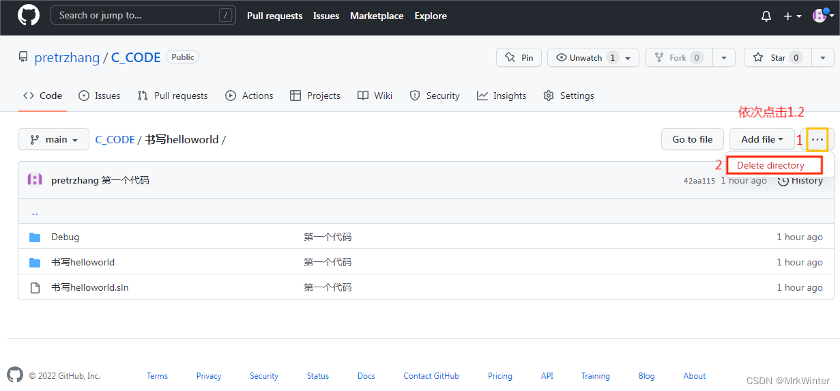Click the footer GitHub logo
Image resolution: width=840 pixels, height=391 pixels.
click(x=15, y=375)
